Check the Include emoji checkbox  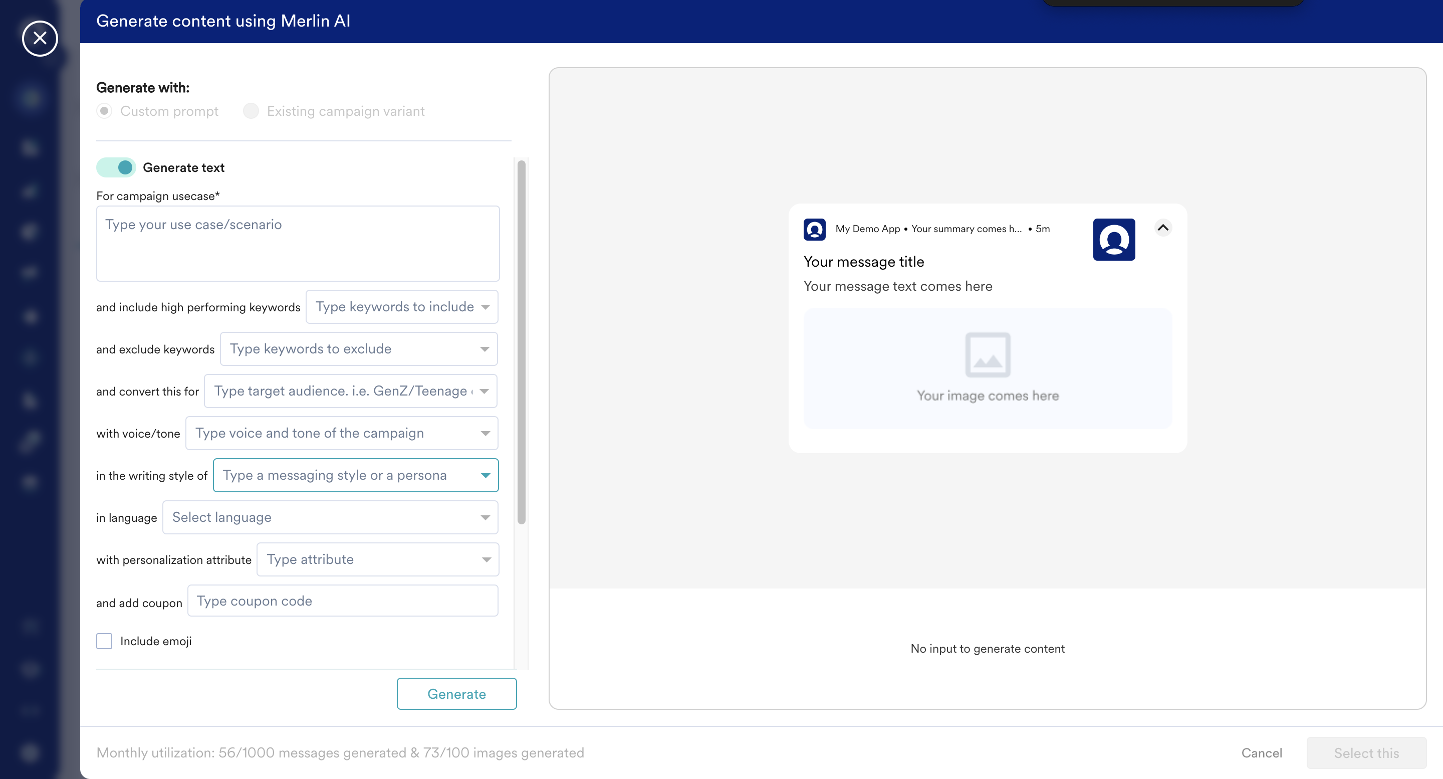[x=104, y=641]
